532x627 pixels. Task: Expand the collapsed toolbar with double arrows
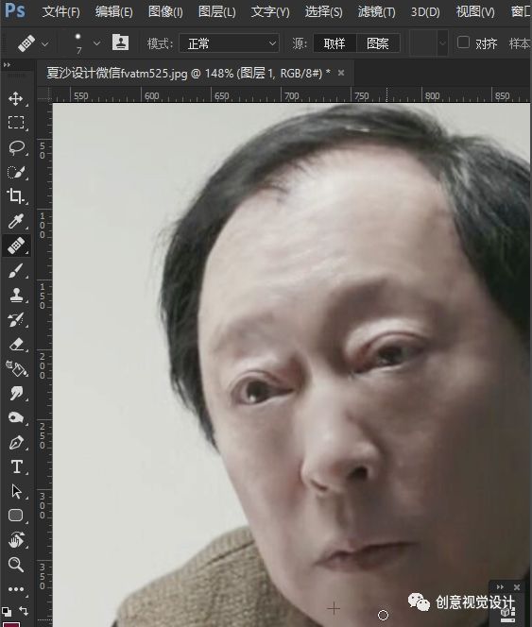click(x=7, y=65)
